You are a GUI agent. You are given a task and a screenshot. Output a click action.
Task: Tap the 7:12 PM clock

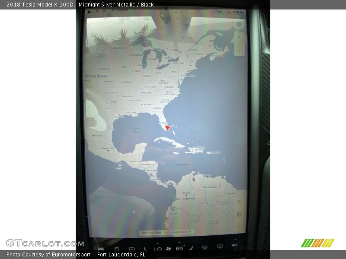point(239,12)
